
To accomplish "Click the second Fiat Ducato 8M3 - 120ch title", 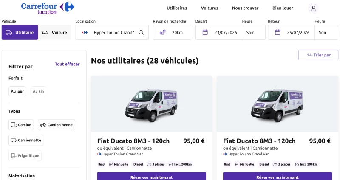I will 259,141.
